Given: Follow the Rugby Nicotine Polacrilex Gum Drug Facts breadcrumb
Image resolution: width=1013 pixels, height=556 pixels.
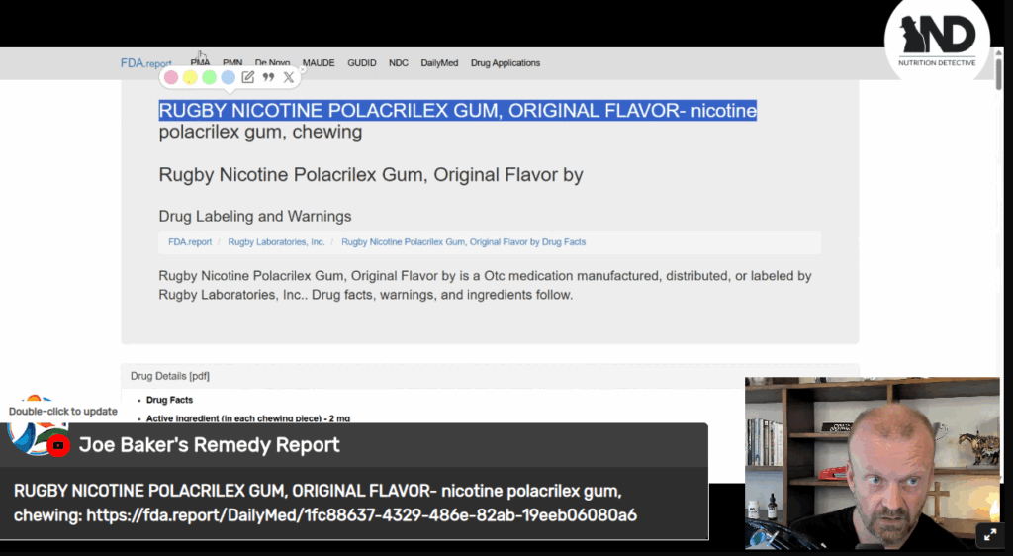Looking at the screenshot, I should [x=463, y=242].
